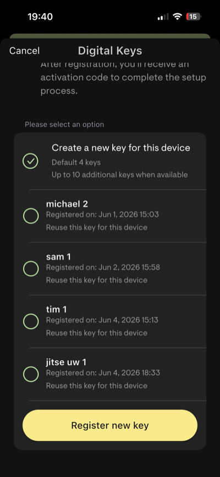The height and width of the screenshot is (477, 220).
Task: Tap the battery level indicator
Action: (194, 17)
